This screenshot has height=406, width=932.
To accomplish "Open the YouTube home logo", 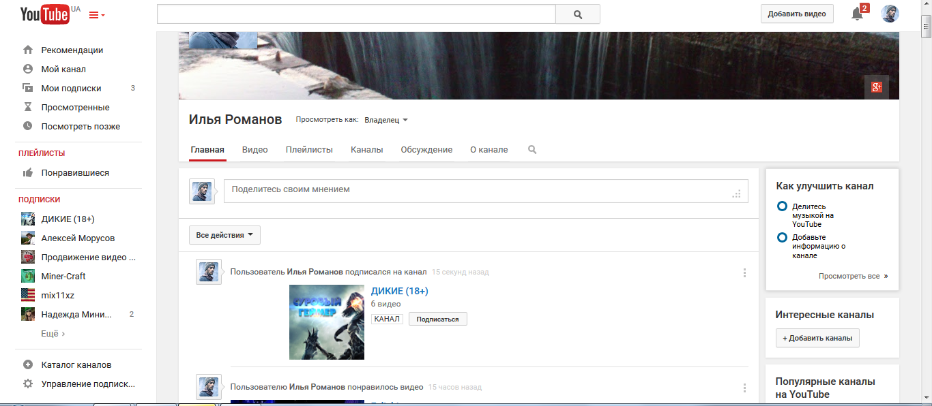I will click(x=45, y=14).
